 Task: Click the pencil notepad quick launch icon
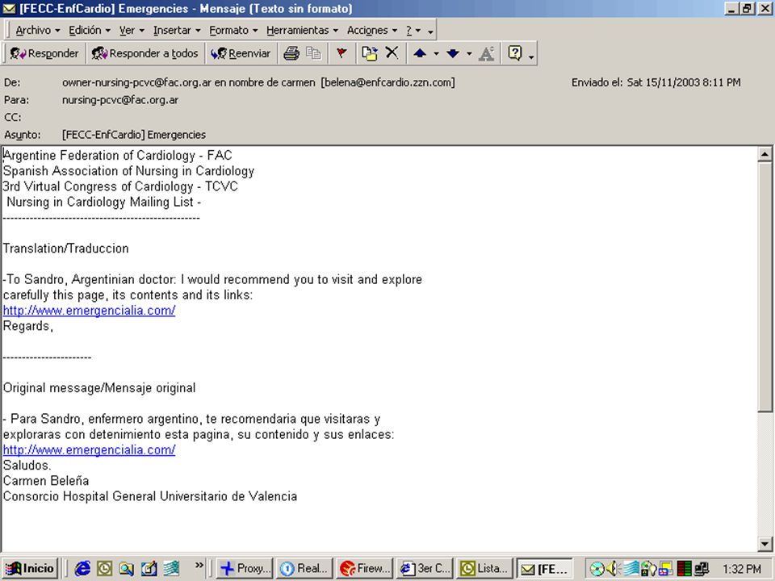[149, 569]
